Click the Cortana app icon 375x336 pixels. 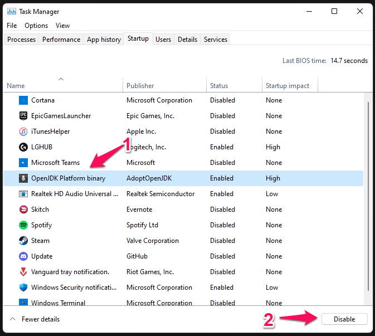[23, 100]
